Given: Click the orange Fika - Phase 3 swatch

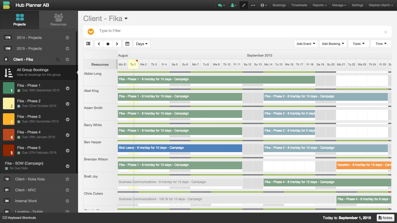Looking at the screenshot, I should pos(9,119).
